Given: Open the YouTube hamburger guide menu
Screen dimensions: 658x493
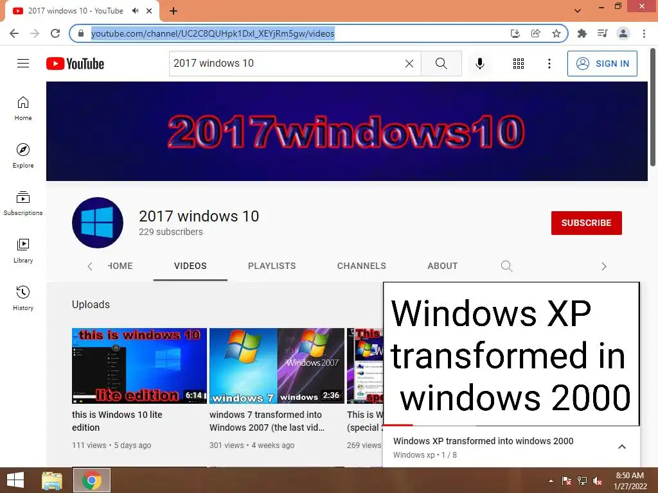Looking at the screenshot, I should (x=23, y=64).
